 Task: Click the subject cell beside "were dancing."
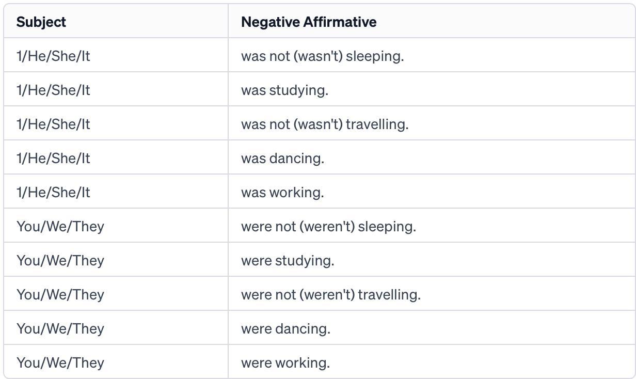click(x=60, y=328)
